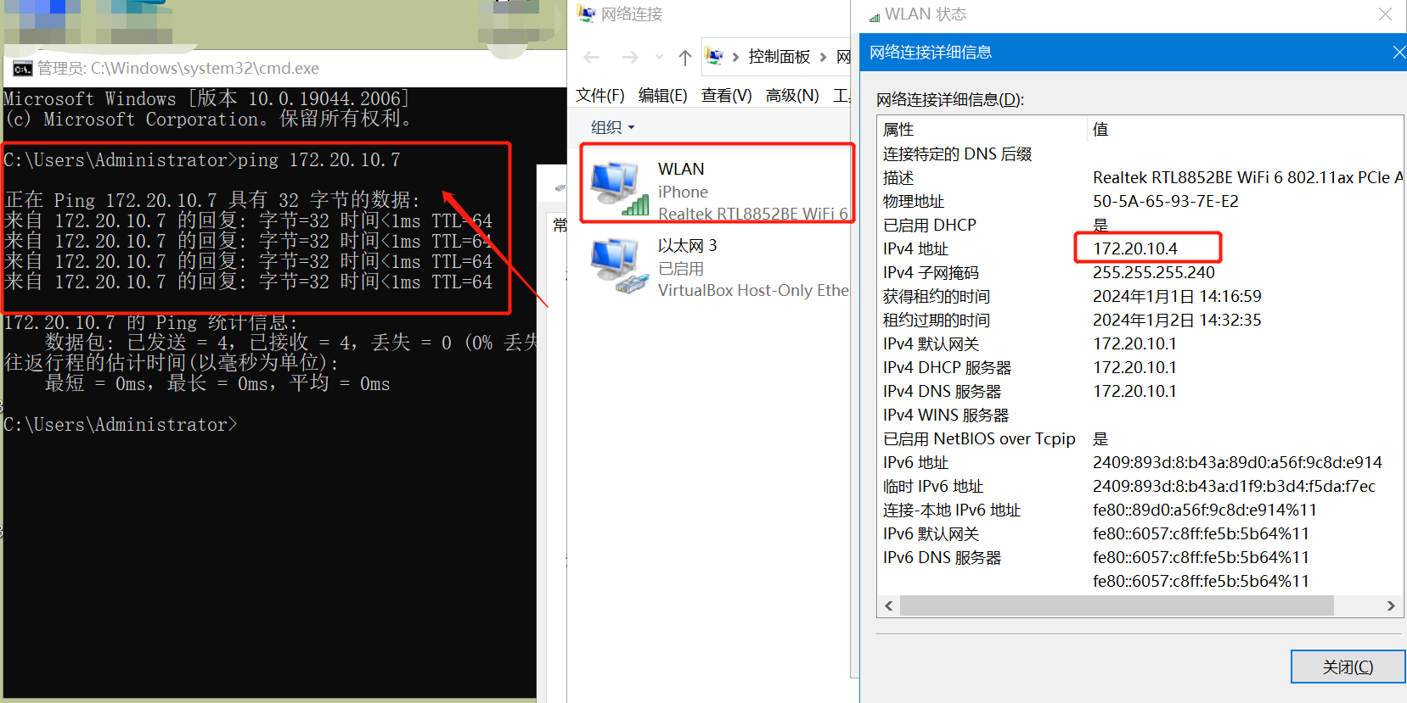Click the address bar network folder icon
Screen dimensions: 1407x703
pos(715,57)
